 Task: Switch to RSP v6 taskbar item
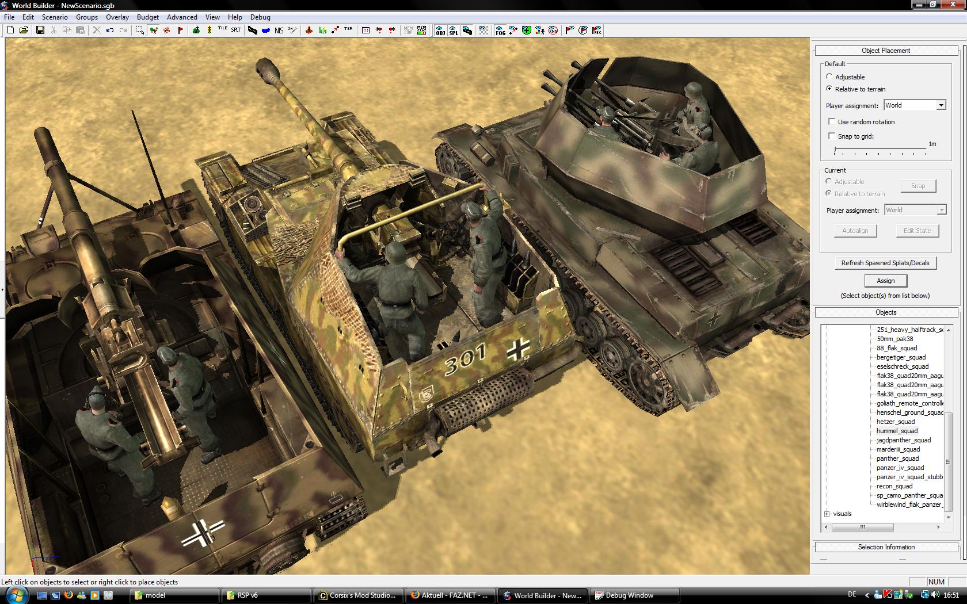pyautogui.click(x=265, y=595)
